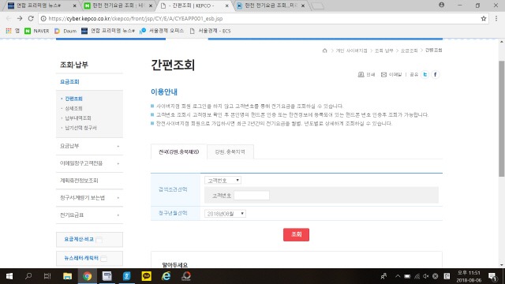Bookmark this page with the star icon
505x284 pixels.
pyautogui.click(x=484, y=18)
